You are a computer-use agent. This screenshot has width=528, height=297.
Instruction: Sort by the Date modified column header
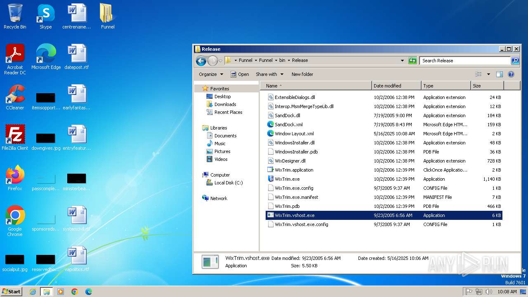[x=396, y=86]
